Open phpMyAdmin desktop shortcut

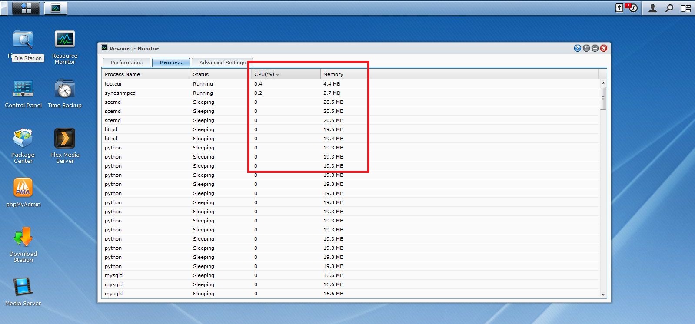(23, 188)
